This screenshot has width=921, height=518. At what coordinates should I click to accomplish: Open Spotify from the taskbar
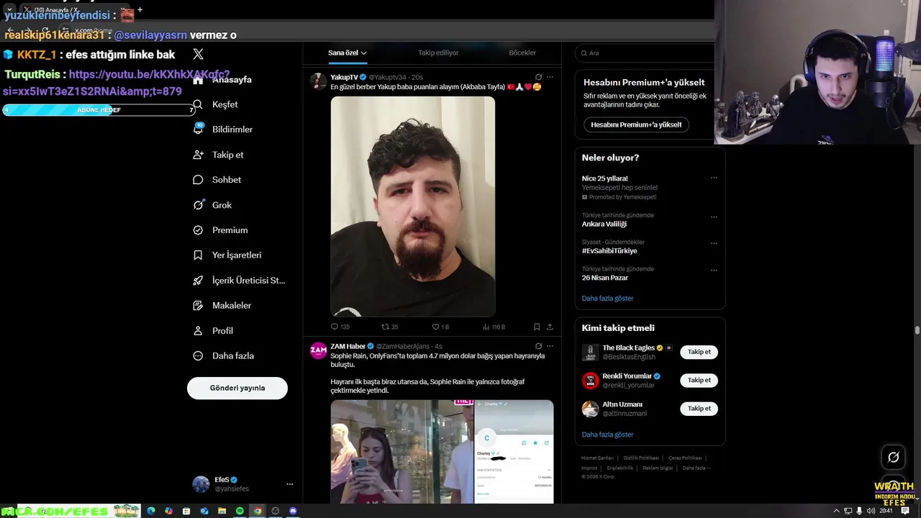coord(240,511)
